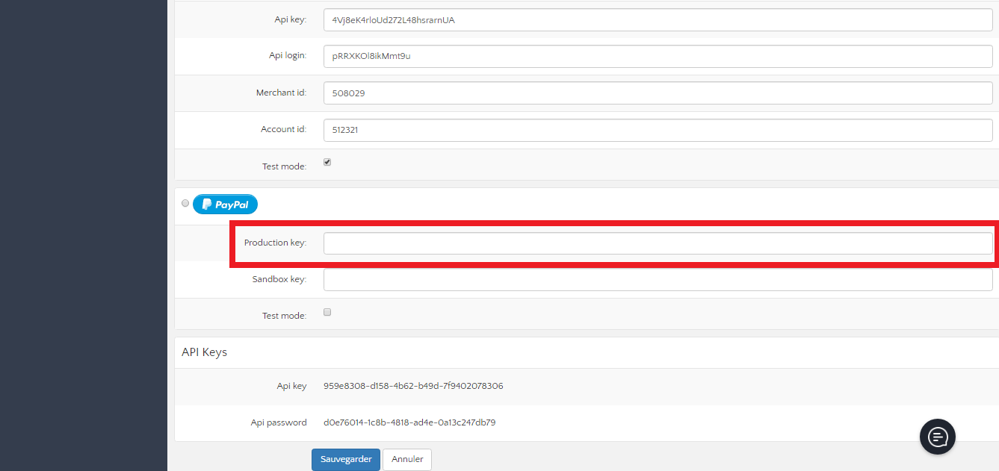
Task: Click the Annuler button
Action: [407, 459]
